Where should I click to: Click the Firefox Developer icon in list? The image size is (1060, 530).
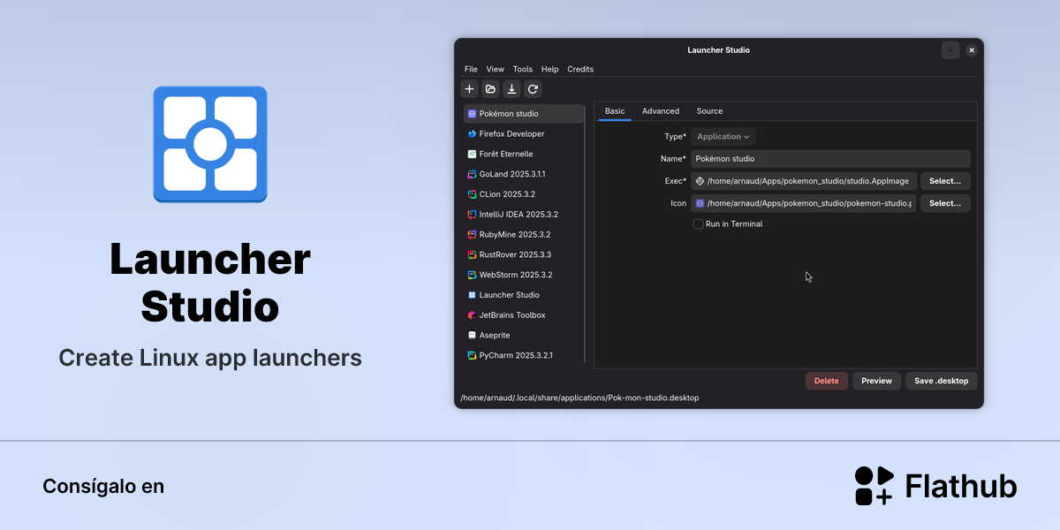[x=472, y=134]
